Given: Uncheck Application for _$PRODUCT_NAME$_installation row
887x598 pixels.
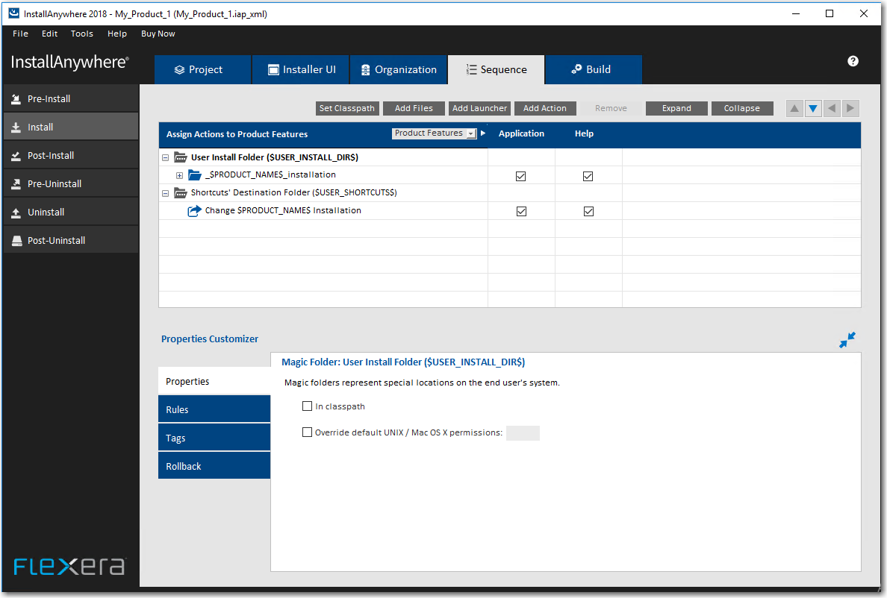Looking at the screenshot, I should coord(521,176).
